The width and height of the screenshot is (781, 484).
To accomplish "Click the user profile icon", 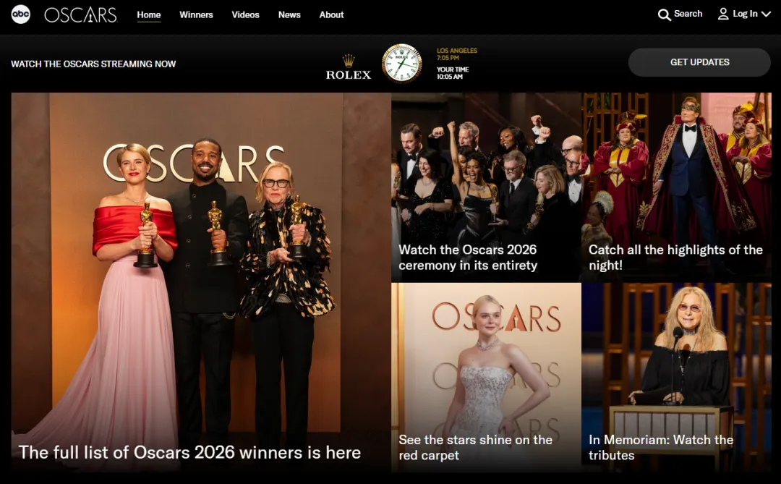I will point(722,14).
